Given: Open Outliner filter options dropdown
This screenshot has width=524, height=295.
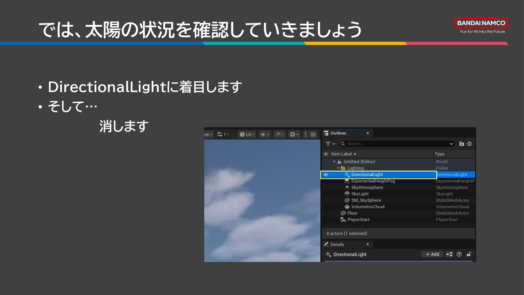Looking at the screenshot, I should pos(330,144).
